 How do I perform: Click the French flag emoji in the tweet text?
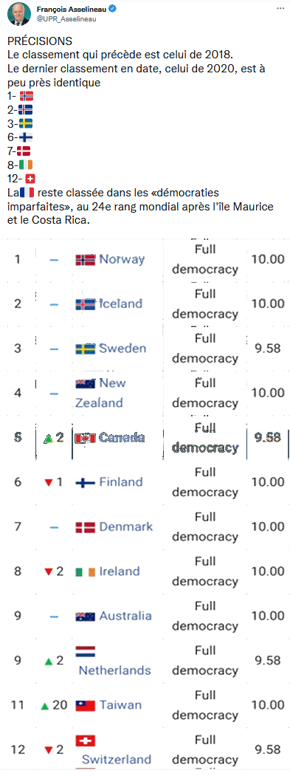pos(28,192)
